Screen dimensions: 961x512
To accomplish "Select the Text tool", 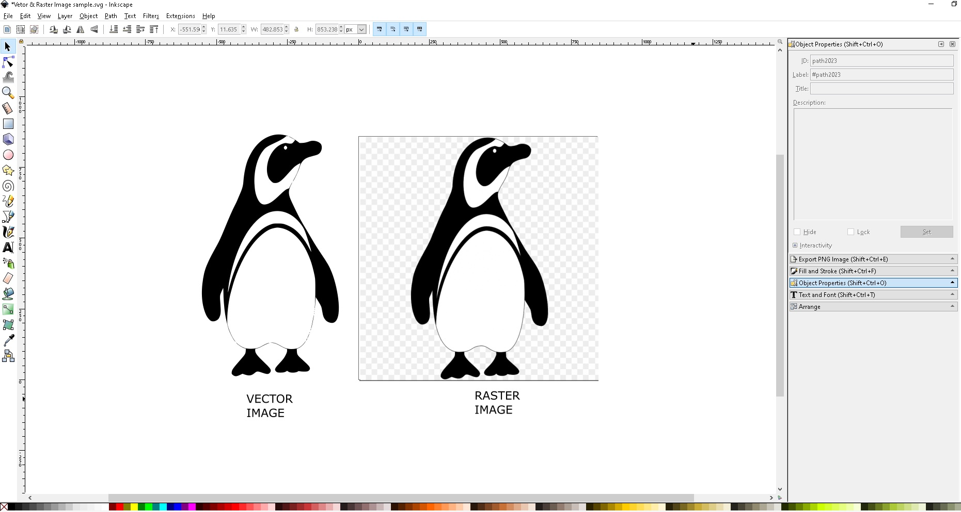I will coord(8,247).
